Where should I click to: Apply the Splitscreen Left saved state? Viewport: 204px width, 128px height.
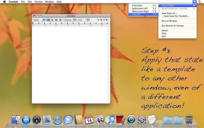point(144,8)
